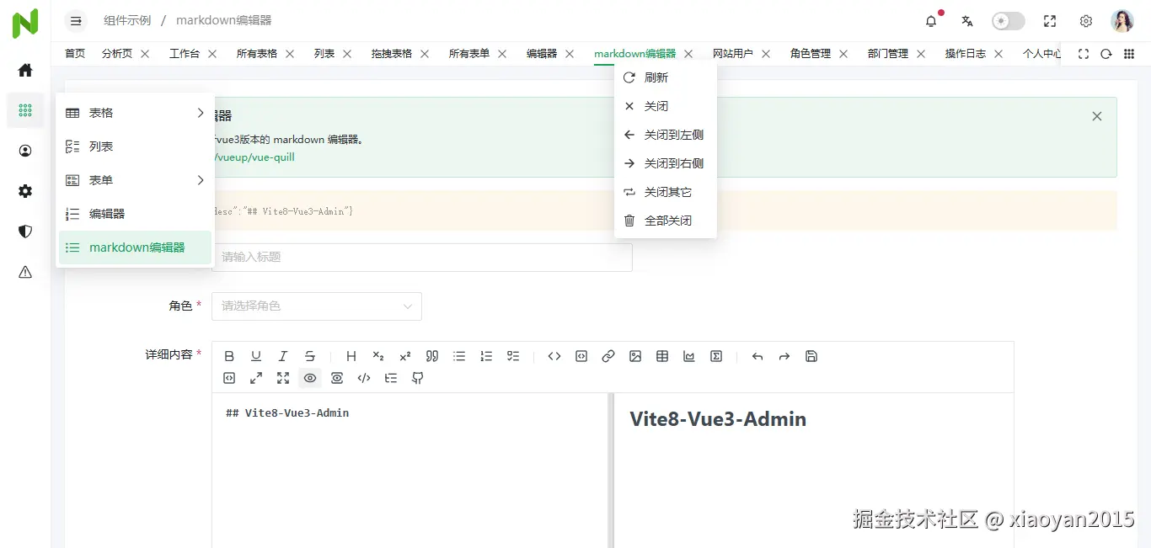The width and height of the screenshot is (1151, 548).
Task: Dismiss the green info alert
Action: [1097, 116]
